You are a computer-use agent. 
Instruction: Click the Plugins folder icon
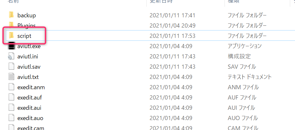click(x=11, y=25)
